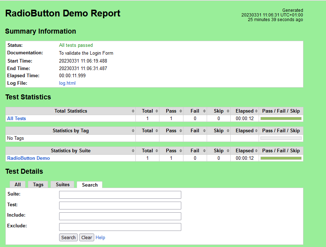Screen dimensions: 326x247
Task: Switch to the All tab in Test Details
Action: pos(18,184)
